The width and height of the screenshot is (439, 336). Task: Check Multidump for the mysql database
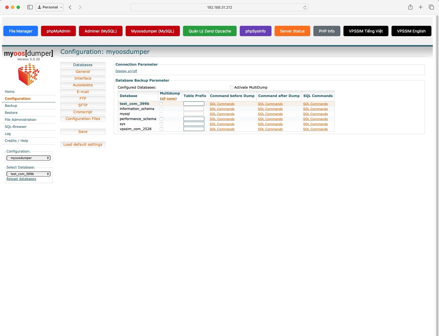[161, 114]
